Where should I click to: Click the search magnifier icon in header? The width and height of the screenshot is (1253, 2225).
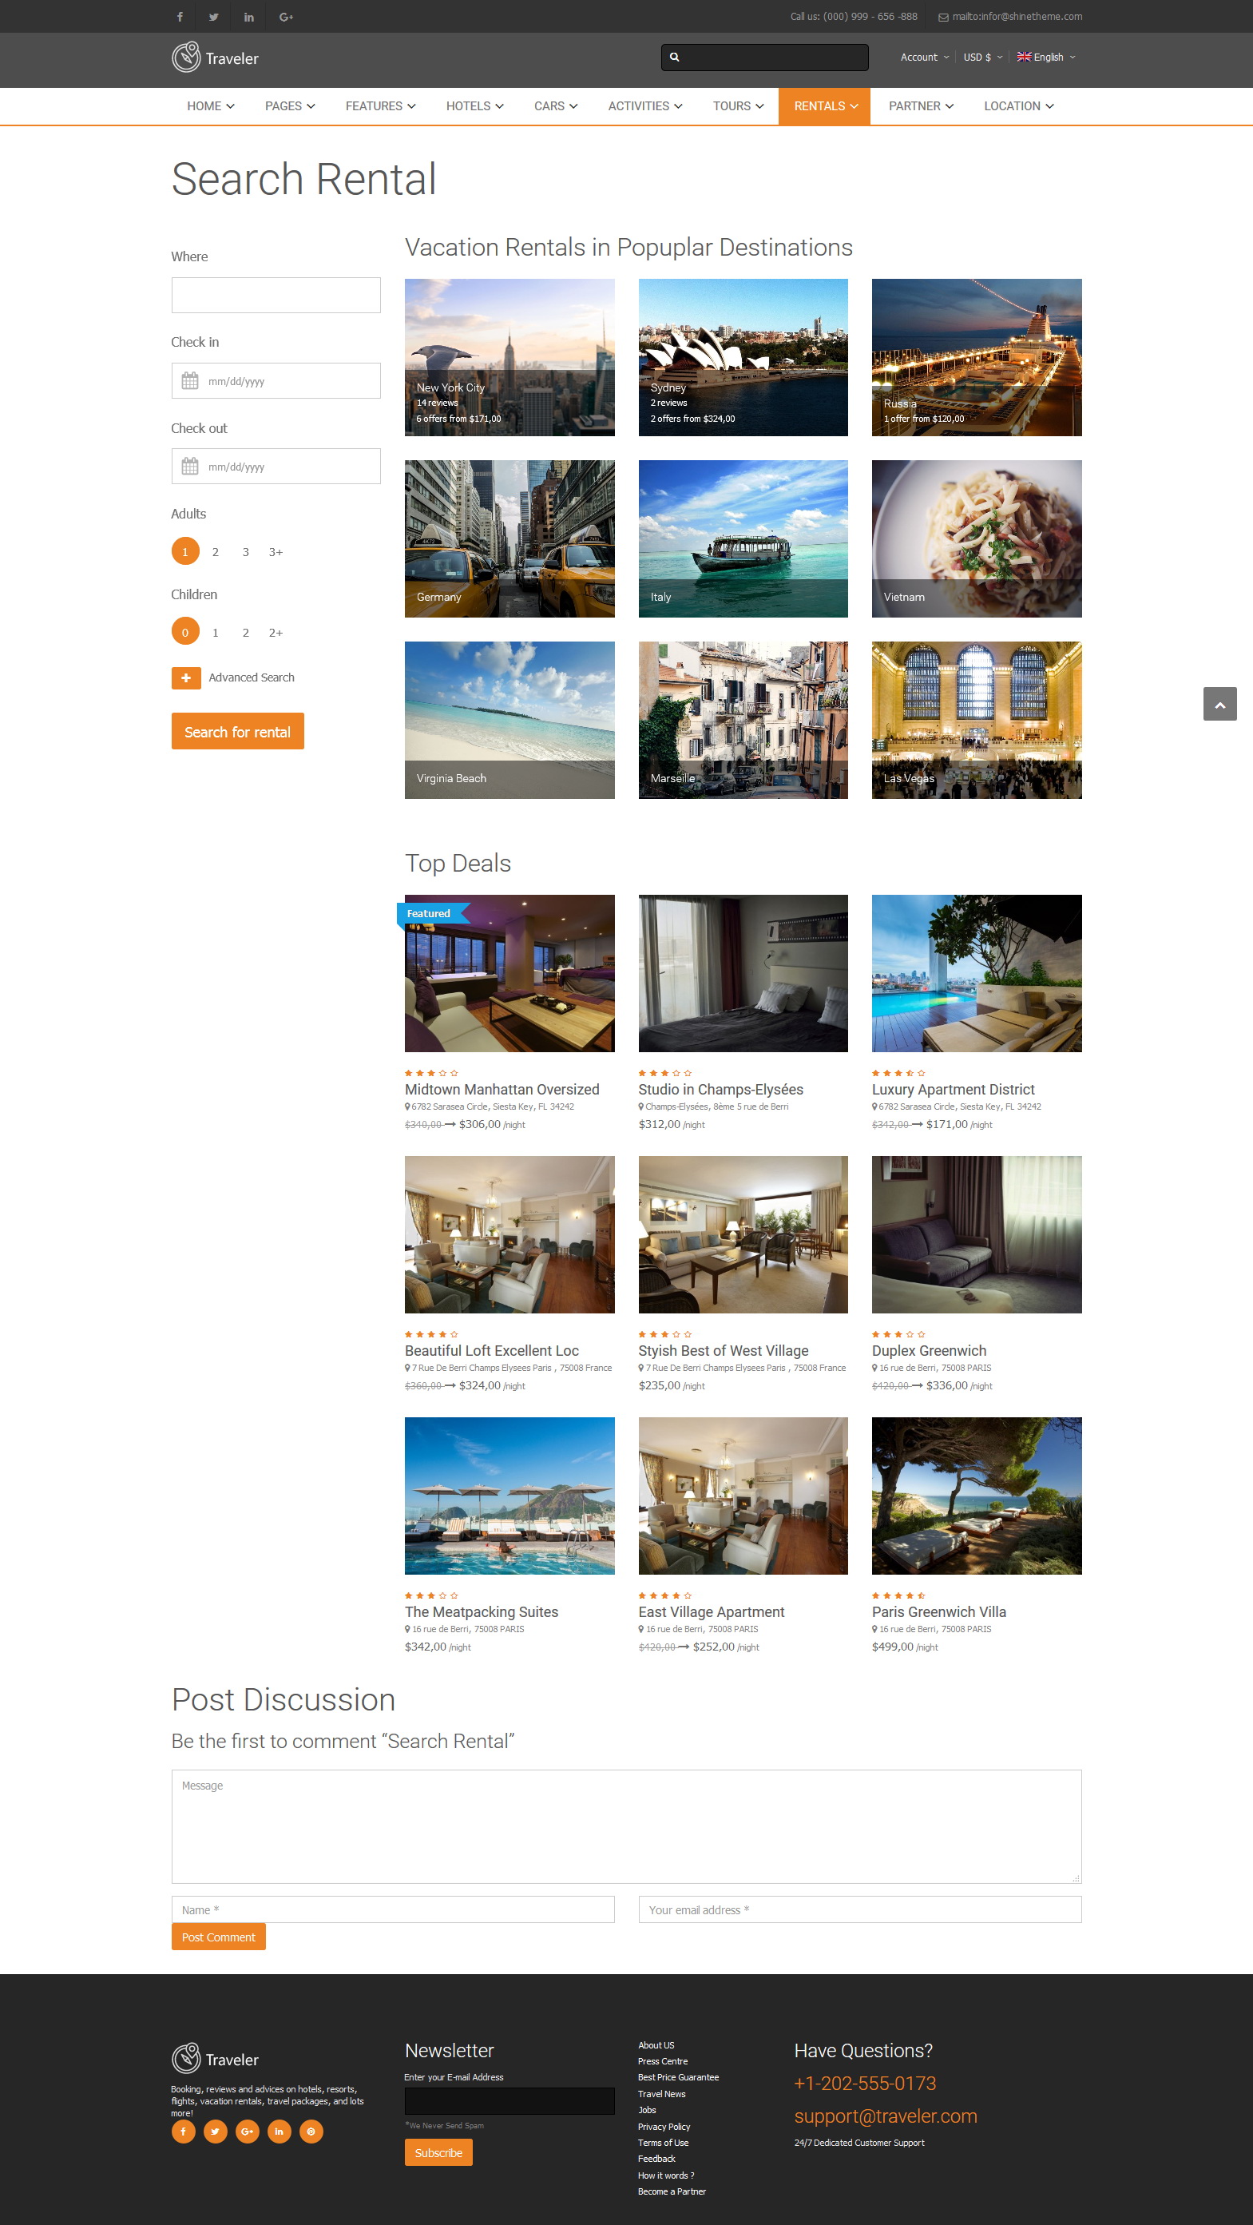pyautogui.click(x=675, y=57)
